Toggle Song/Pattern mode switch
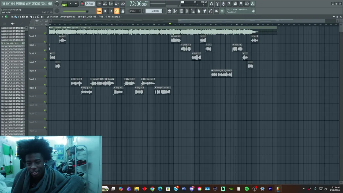 click(x=65, y=4)
